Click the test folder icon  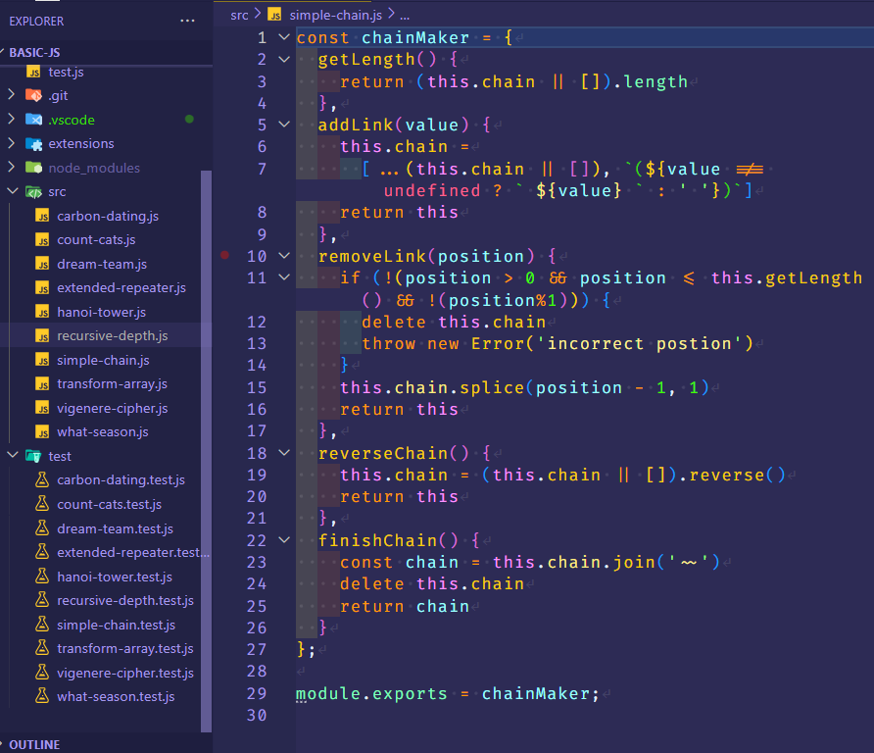click(33, 456)
